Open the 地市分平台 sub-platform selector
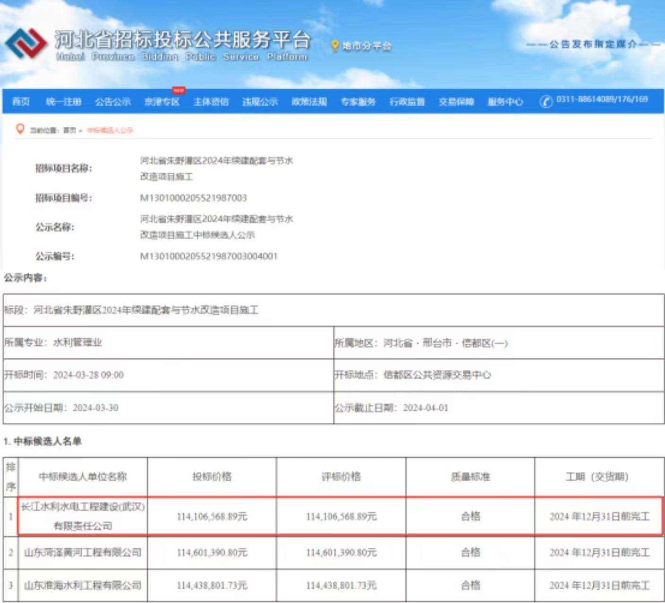Image resolution: width=665 pixels, height=603 pixels. pos(367,46)
